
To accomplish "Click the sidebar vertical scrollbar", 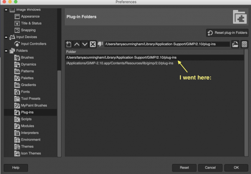I will click(59, 113).
